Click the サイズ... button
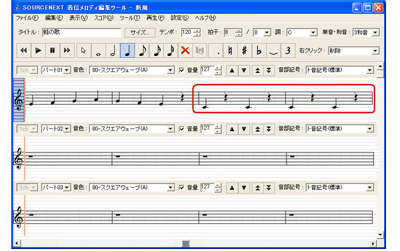Viewport: 400px width, 251px height. click(140, 33)
